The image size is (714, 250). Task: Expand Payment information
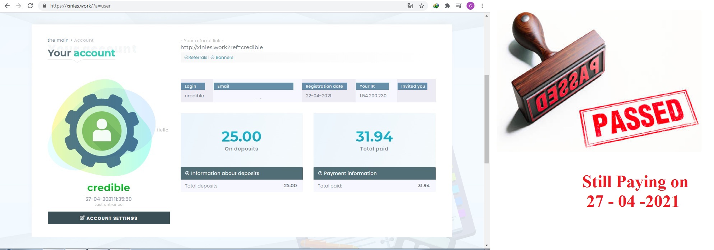(x=375, y=173)
